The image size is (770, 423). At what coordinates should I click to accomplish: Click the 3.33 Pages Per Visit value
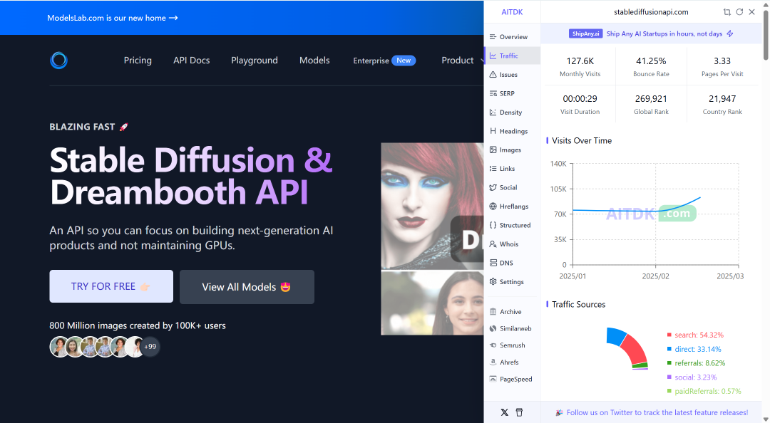point(722,61)
